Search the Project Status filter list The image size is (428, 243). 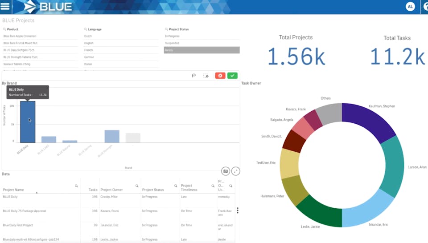click(x=166, y=29)
